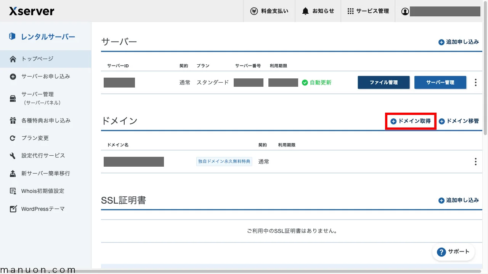Screen dimensions: 488x274
Task: Select the プラン変更 refresh icon
Action: pyautogui.click(x=12, y=138)
